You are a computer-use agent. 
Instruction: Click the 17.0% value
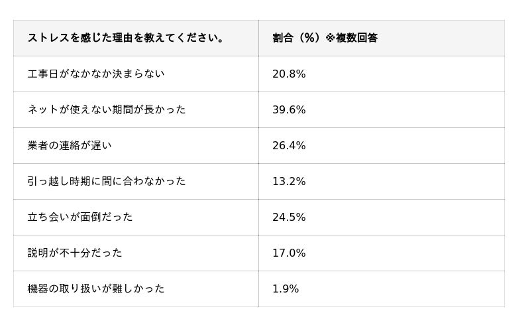289,253
